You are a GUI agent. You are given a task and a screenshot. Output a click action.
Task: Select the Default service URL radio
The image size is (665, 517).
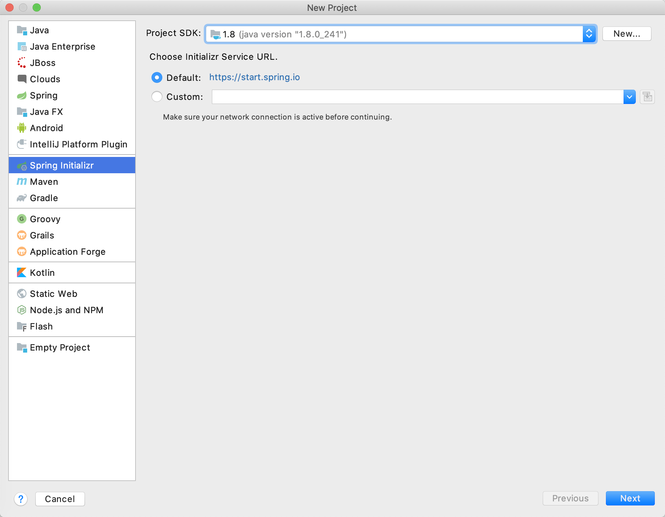coord(157,78)
